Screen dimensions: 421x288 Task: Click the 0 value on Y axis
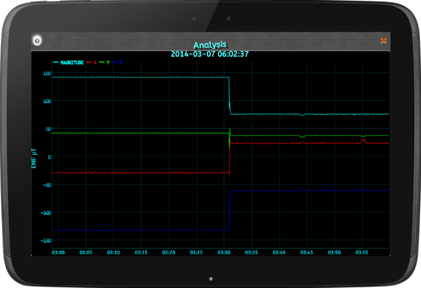50,157
